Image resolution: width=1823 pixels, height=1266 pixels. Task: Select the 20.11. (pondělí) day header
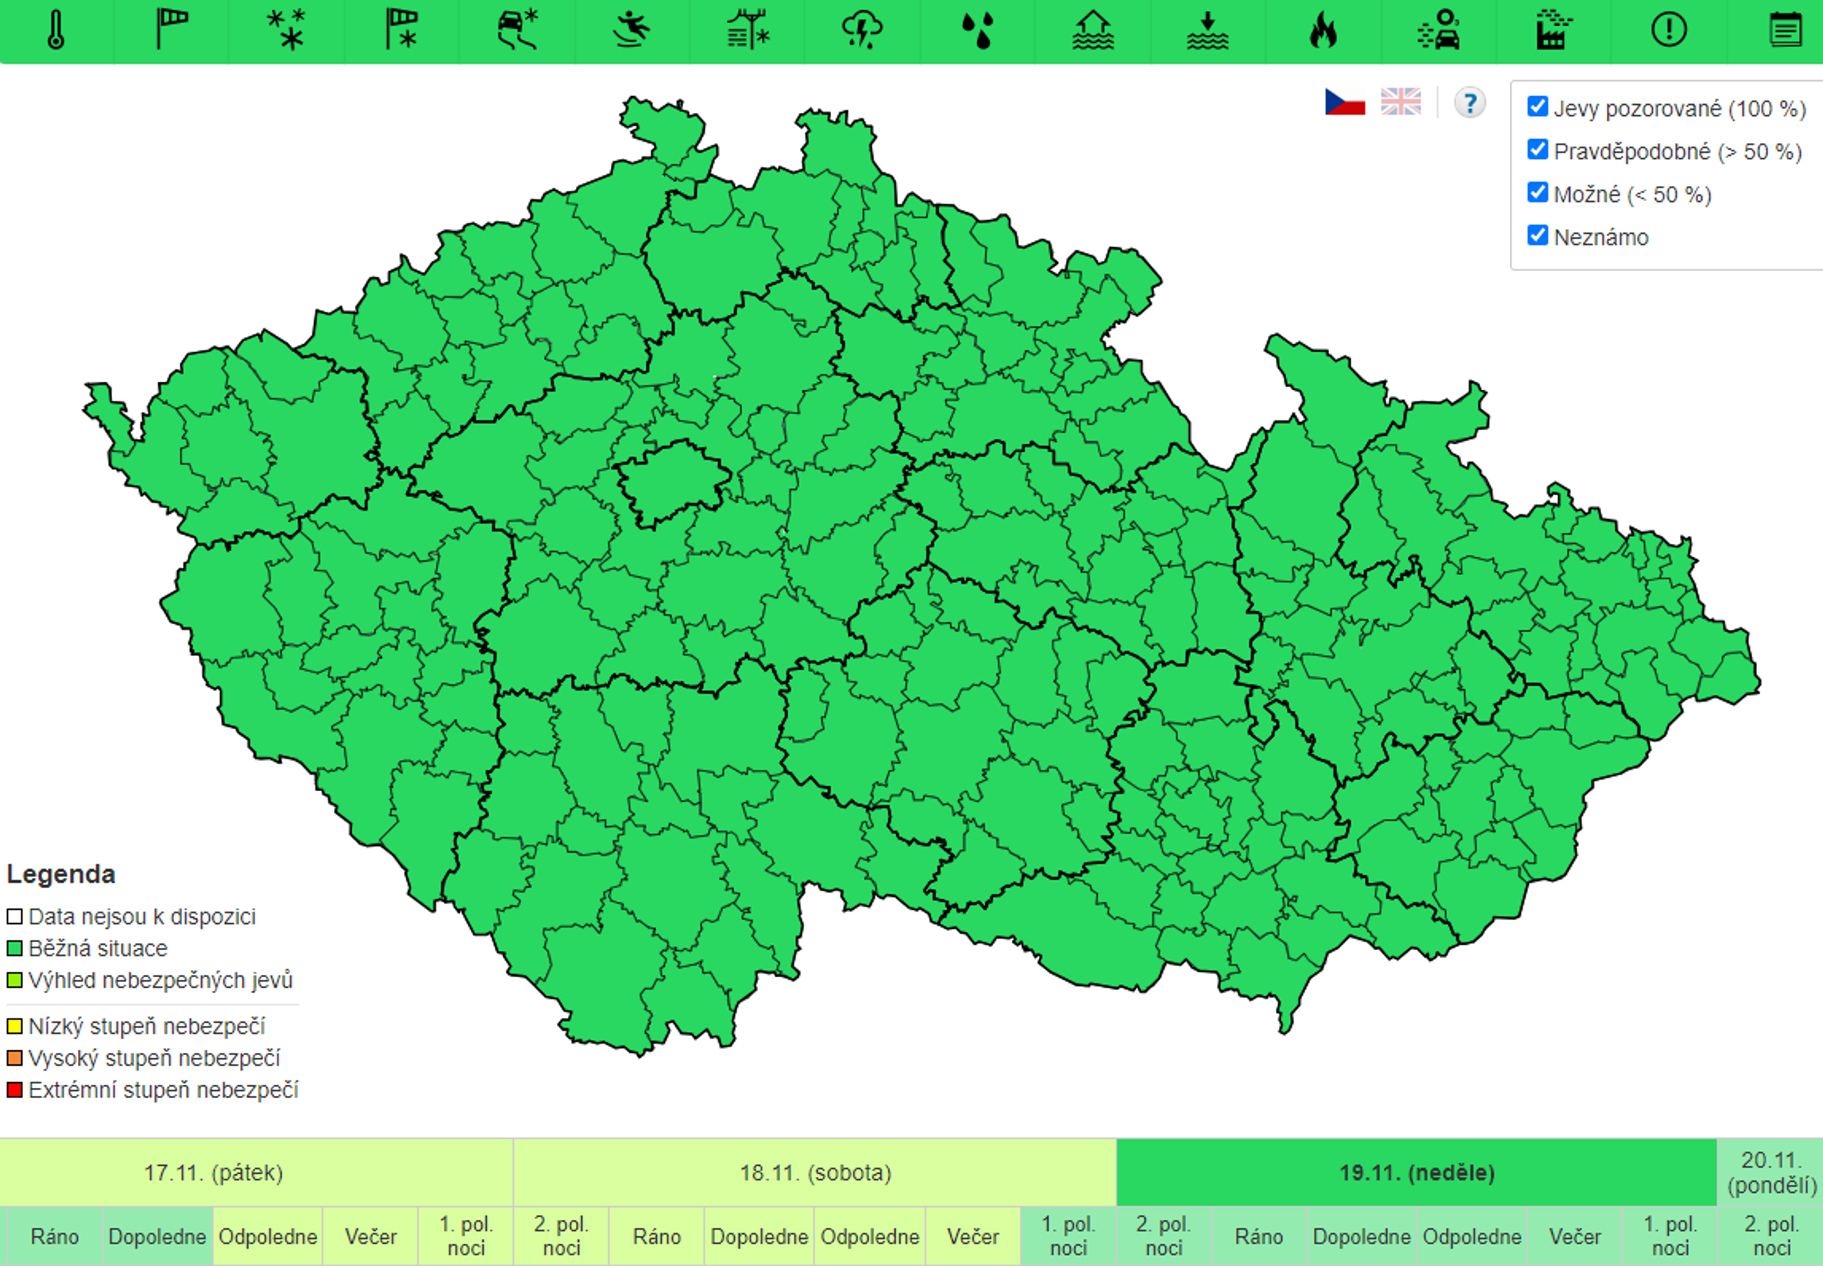click(x=1771, y=1172)
